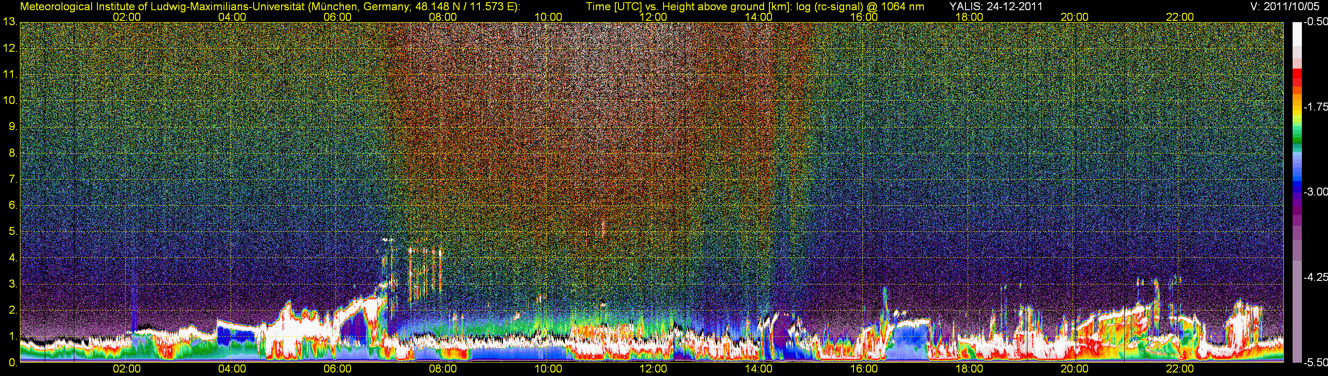Click the 16:00 label on the top time axis
The height and width of the screenshot is (376, 1328).
[864, 17]
